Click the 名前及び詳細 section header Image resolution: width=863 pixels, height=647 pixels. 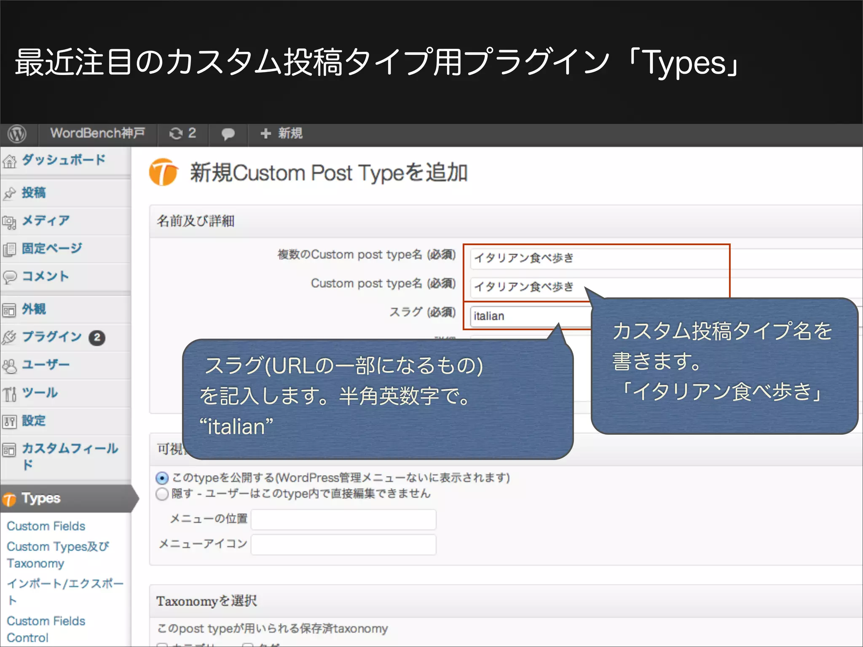coord(506,221)
